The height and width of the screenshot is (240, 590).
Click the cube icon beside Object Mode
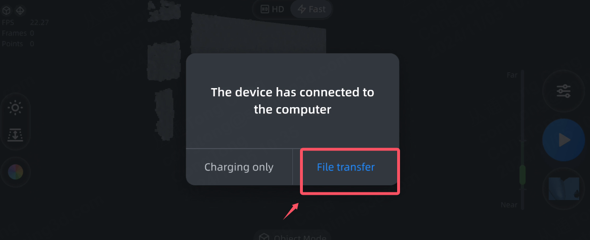265,237
